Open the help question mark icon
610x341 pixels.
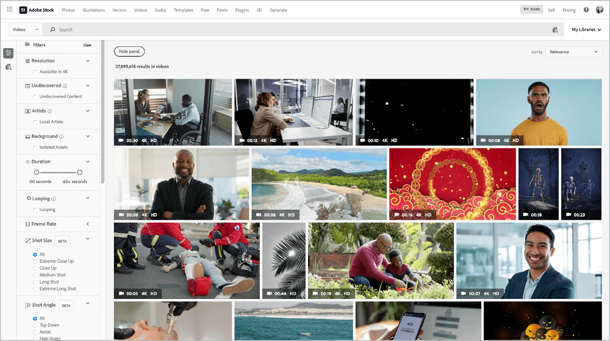click(x=586, y=10)
